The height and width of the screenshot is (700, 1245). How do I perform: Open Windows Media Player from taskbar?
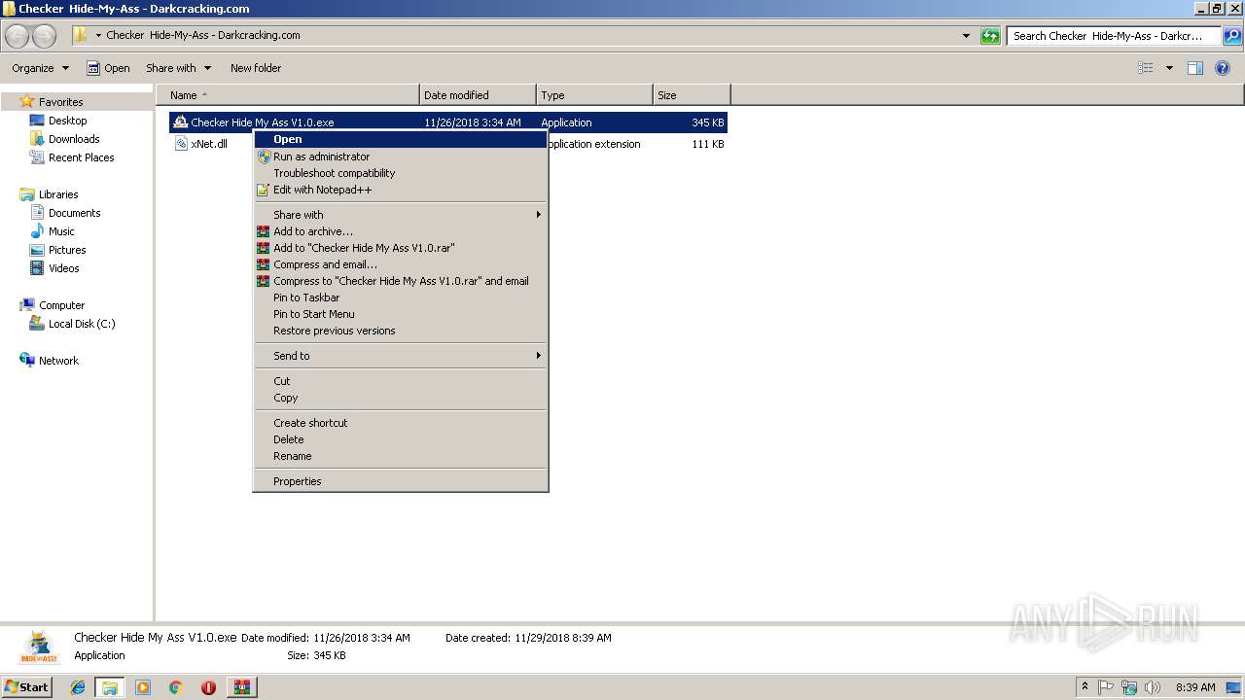pos(143,687)
